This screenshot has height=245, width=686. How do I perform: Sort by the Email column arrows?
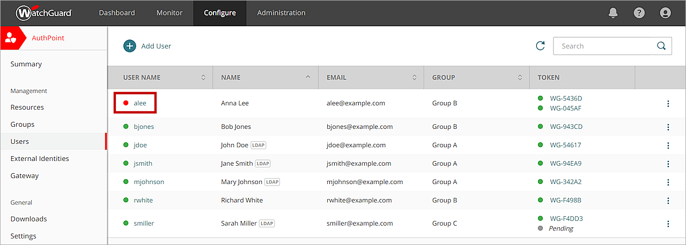[414, 78]
